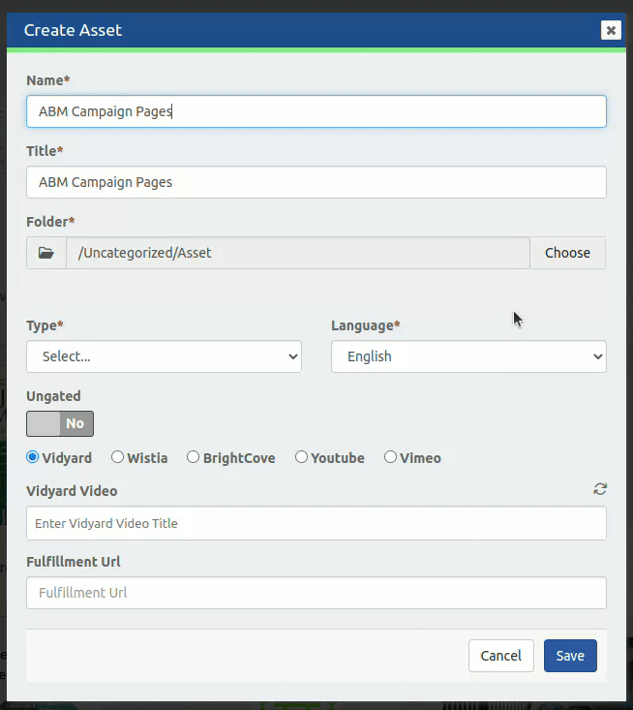This screenshot has width=633, height=710.
Task: Open the Language dropdown
Action: click(468, 356)
